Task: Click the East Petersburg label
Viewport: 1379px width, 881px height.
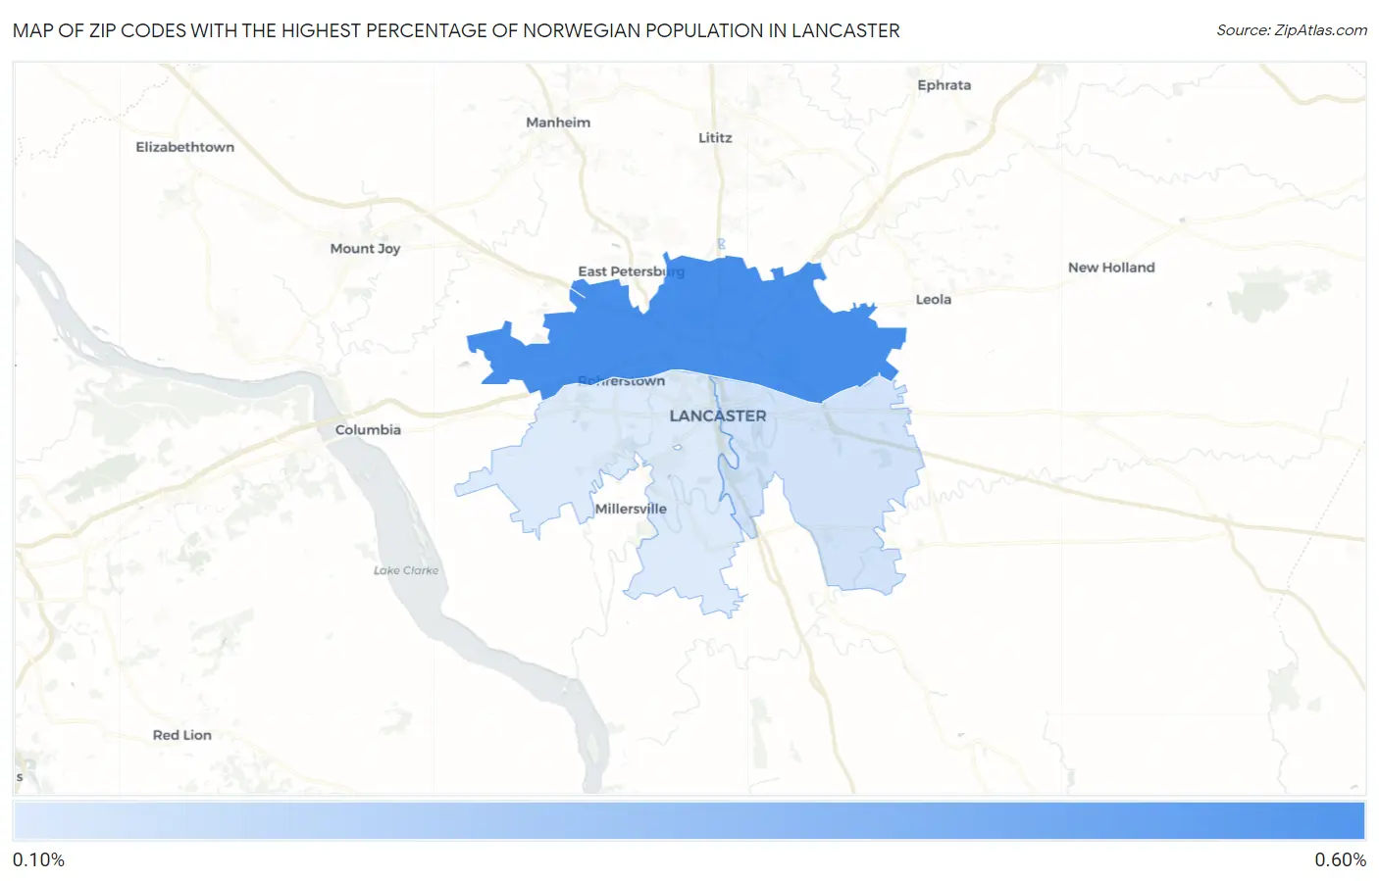Action: [631, 271]
